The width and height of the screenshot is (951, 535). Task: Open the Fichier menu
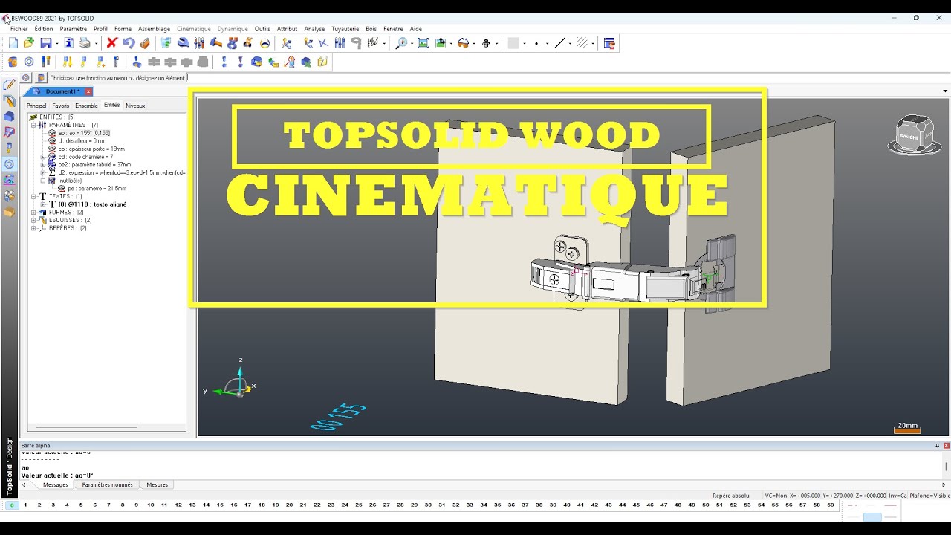[x=19, y=29]
